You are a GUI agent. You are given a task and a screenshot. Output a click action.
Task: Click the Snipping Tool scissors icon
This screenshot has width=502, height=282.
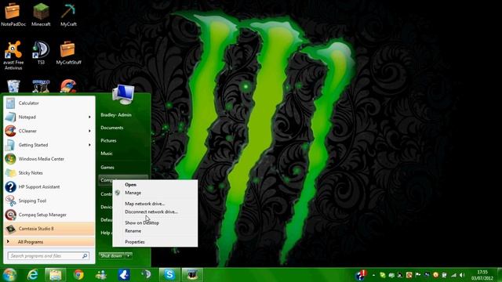pos(10,201)
